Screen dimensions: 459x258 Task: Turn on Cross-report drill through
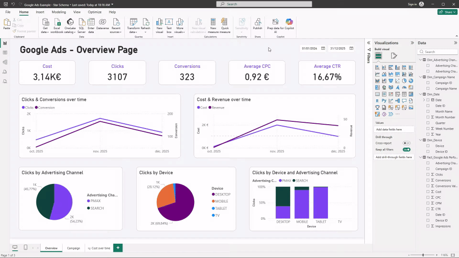click(x=406, y=143)
